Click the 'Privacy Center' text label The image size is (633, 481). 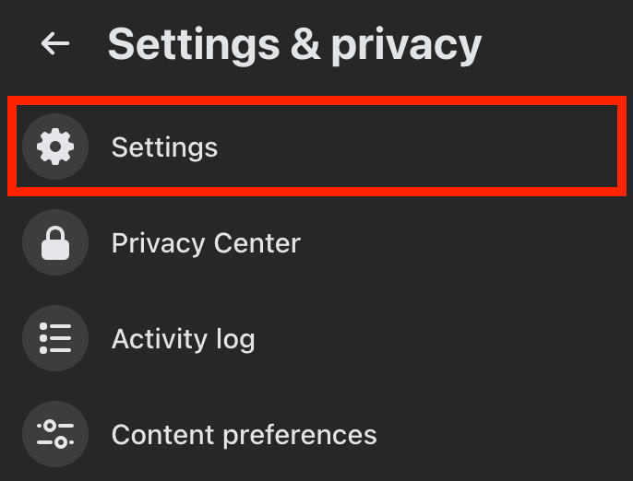206,243
